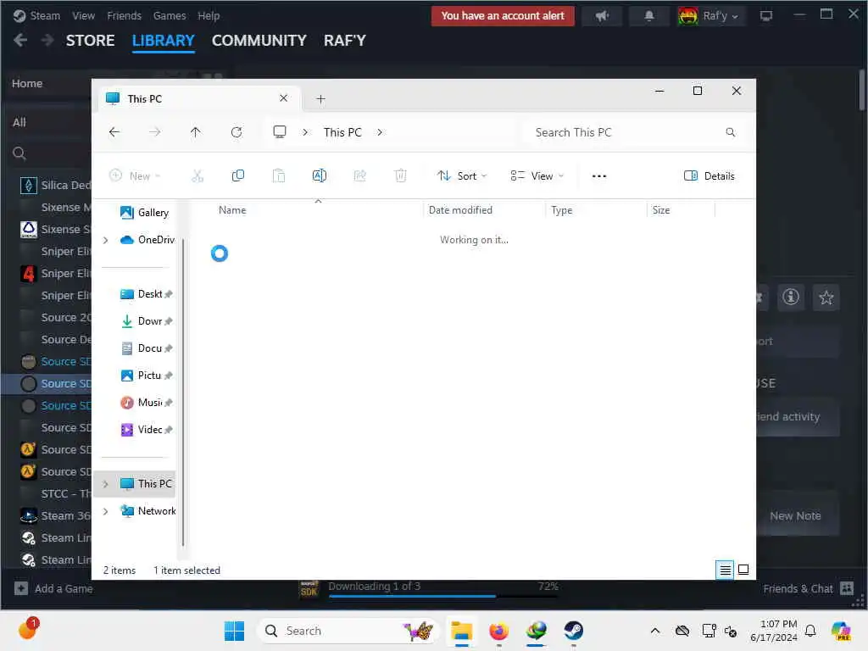This screenshot has height=651, width=868.
Task: Open the Steam Games menu
Action: [170, 16]
